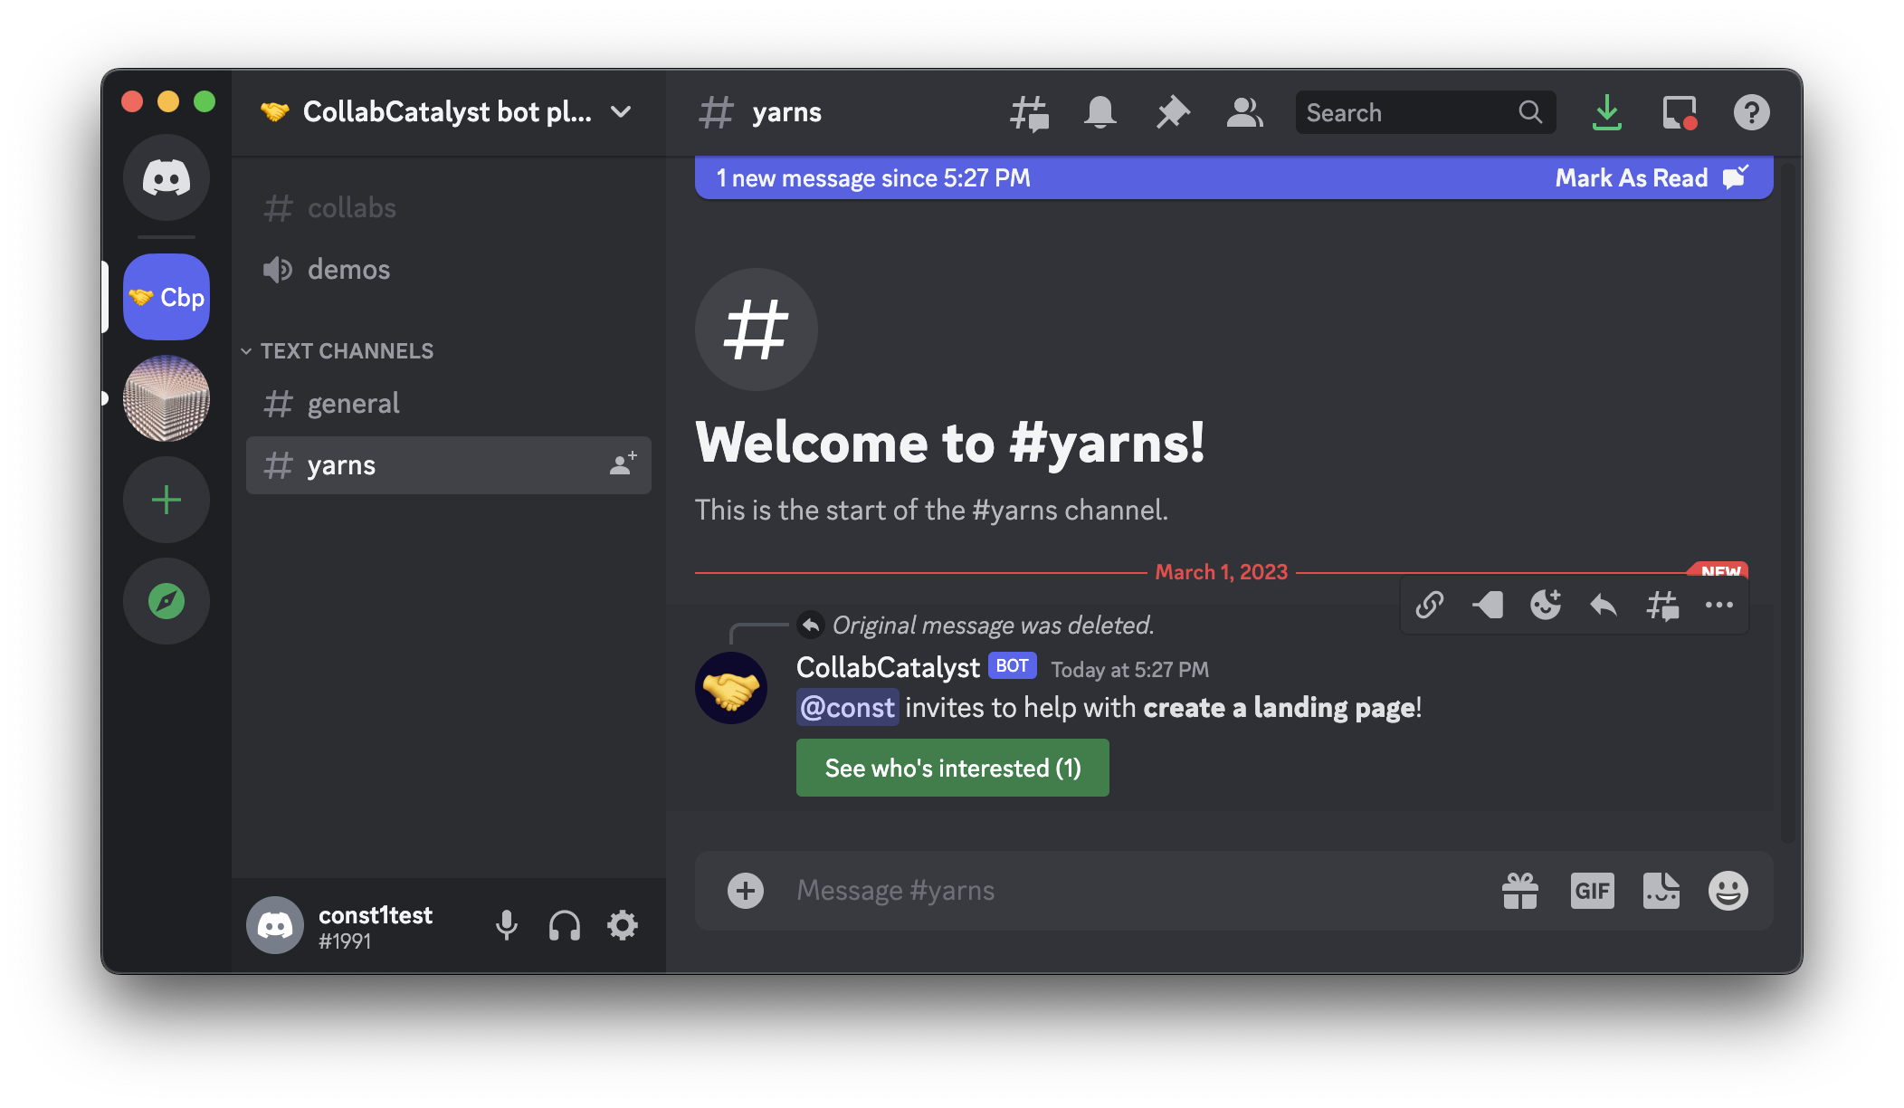Click the const1test username
This screenshot has width=1904, height=1108.
pyautogui.click(x=376, y=915)
